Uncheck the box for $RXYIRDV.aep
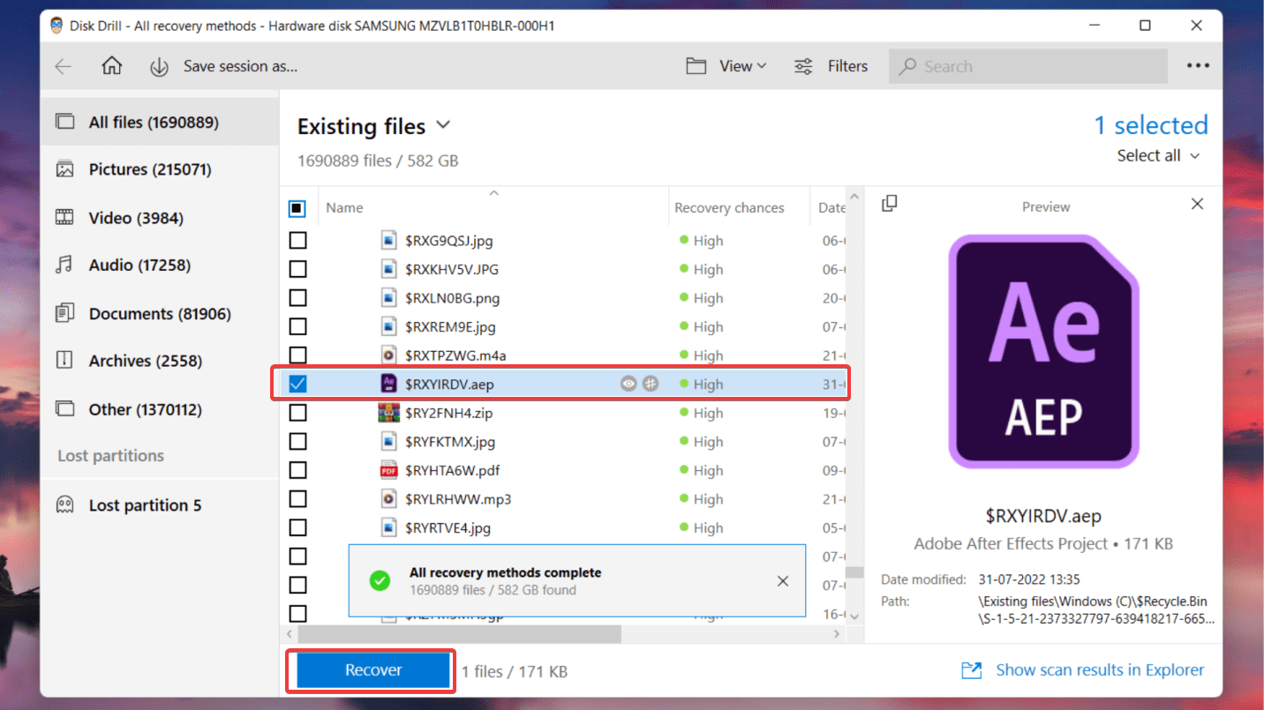 pos(298,384)
